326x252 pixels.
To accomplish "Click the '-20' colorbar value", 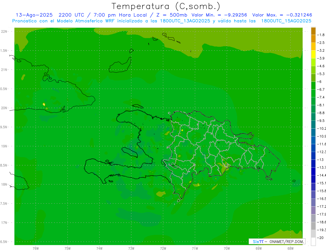I will pos(321,238).
